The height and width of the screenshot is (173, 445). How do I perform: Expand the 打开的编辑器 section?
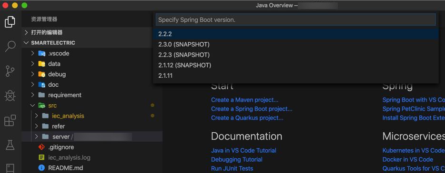(x=26, y=32)
